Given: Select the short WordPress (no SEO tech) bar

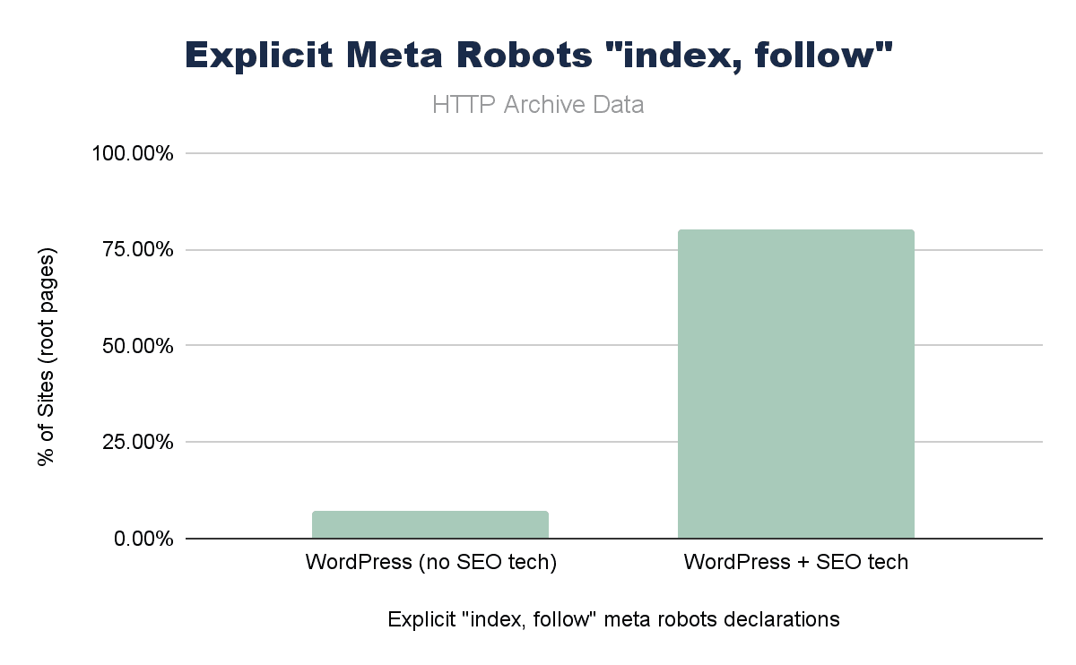Looking at the screenshot, I should pyautogui.click(x=430, y=525).
